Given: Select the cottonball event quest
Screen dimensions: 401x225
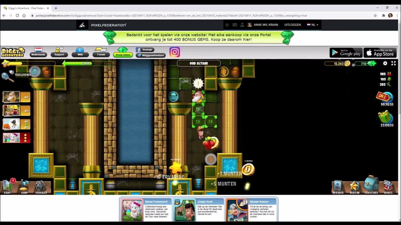Looking at the screenshot, I should 16,137.
